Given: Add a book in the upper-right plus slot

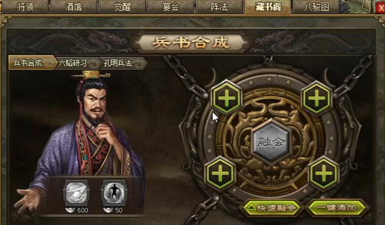Looking at the screenshot, I should 317,98.
